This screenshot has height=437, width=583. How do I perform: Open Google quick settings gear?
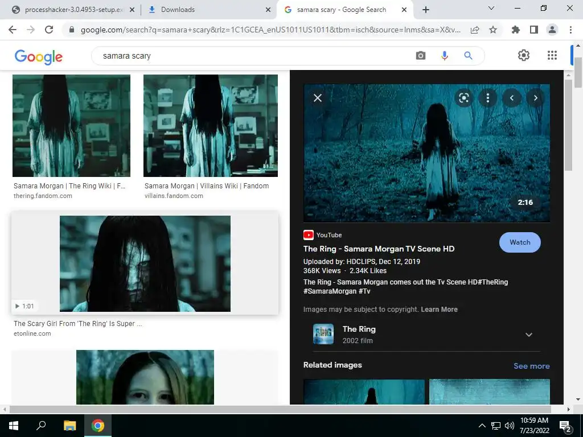tap(524, 55)
